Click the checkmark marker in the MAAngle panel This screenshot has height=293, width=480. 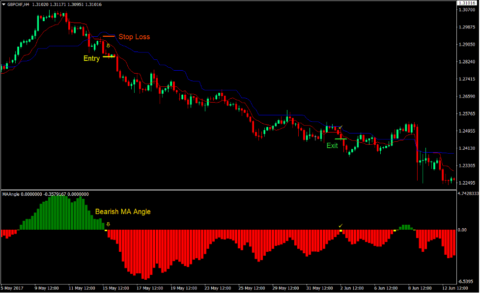click(340, 225)
